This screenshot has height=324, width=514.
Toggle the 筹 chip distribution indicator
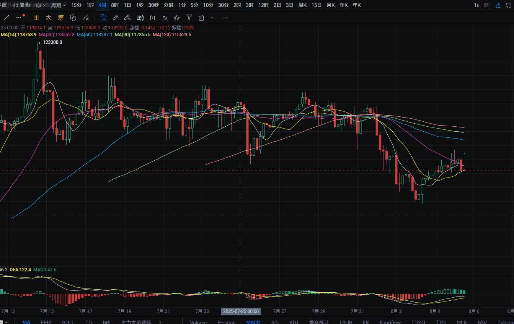tap(61, 18)
